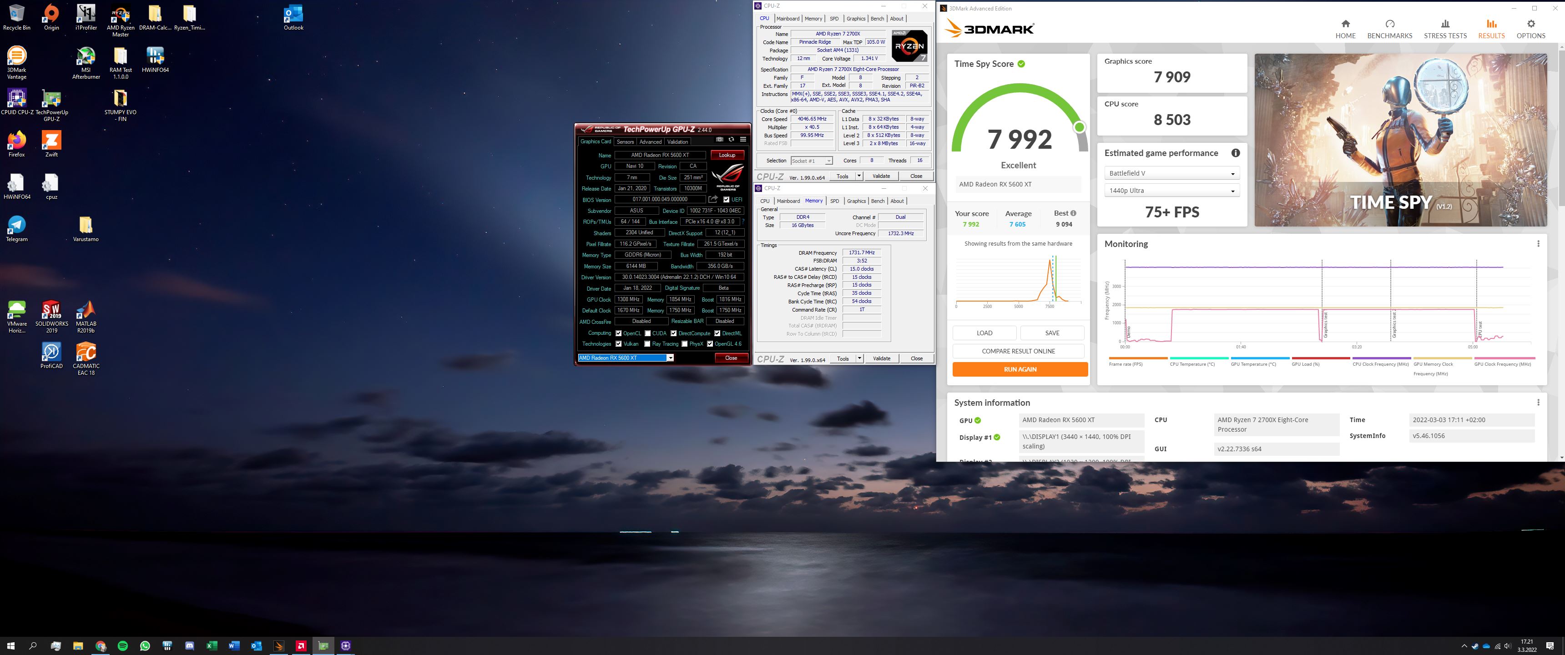Click GPU-Z refresh icon
The width and height of the screenshot is (1565, 655).
732,139
